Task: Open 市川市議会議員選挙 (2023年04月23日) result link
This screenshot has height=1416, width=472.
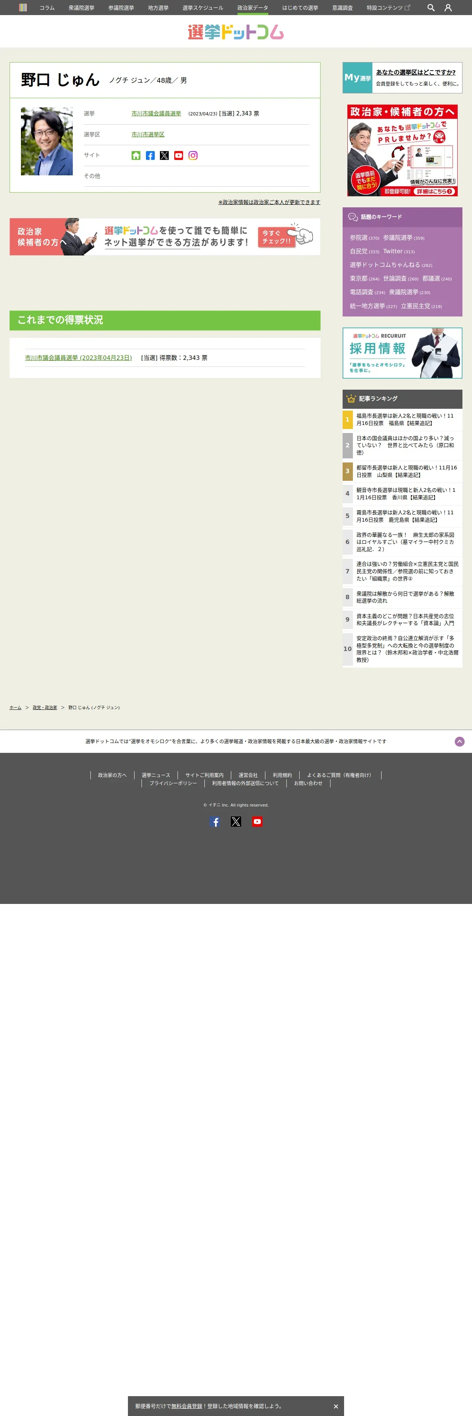Action: click(x=78, y=357)
